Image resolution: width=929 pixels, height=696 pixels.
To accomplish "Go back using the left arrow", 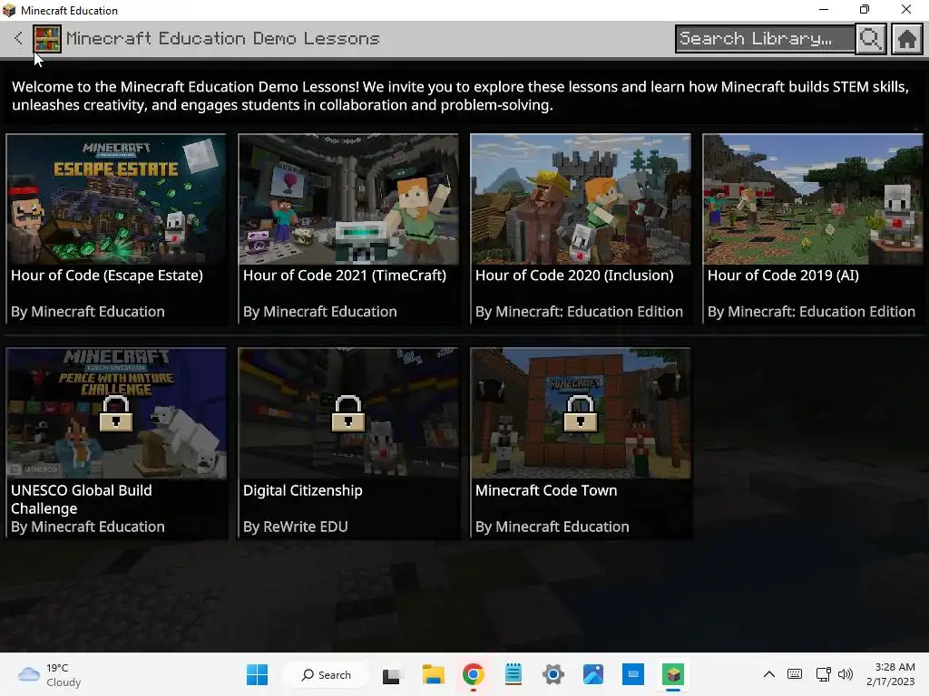I will tap(18, 38).
